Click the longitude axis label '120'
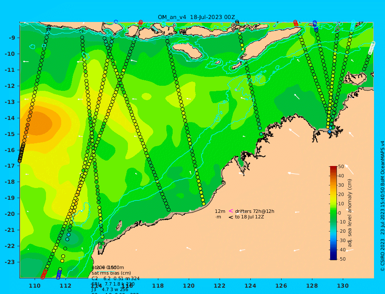This screenshot has width=385, height=294. click(x=189, y=286)
